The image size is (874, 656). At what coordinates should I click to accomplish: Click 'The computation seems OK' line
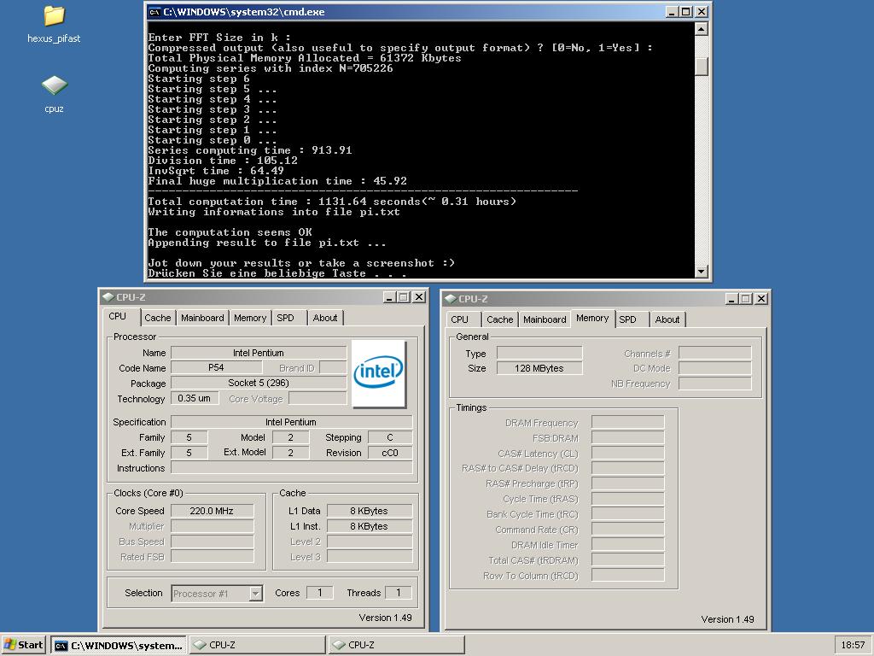tap(230, 232)
